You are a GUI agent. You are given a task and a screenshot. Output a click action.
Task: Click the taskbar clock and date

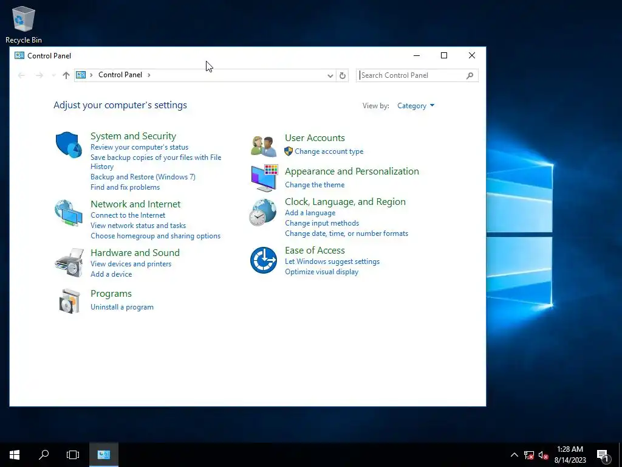[x=570, y=455]
